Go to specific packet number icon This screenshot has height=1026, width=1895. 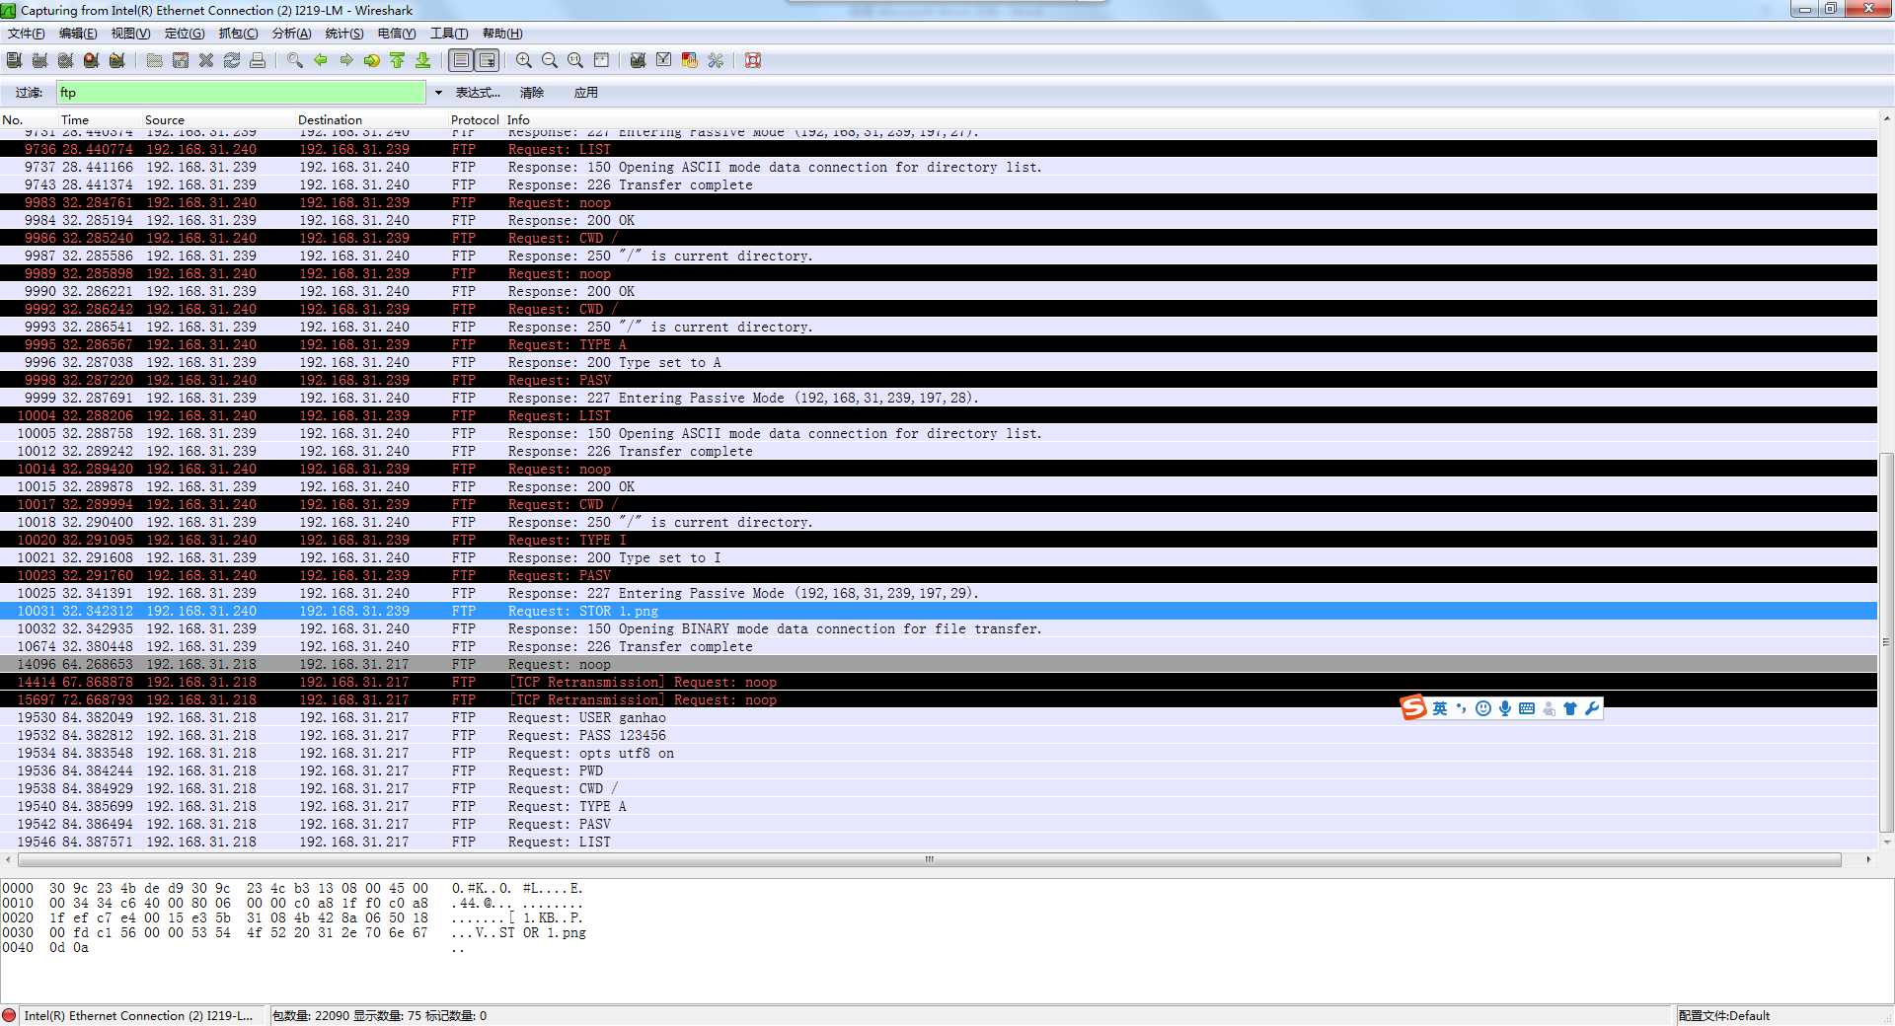click(x=372, y=60)
